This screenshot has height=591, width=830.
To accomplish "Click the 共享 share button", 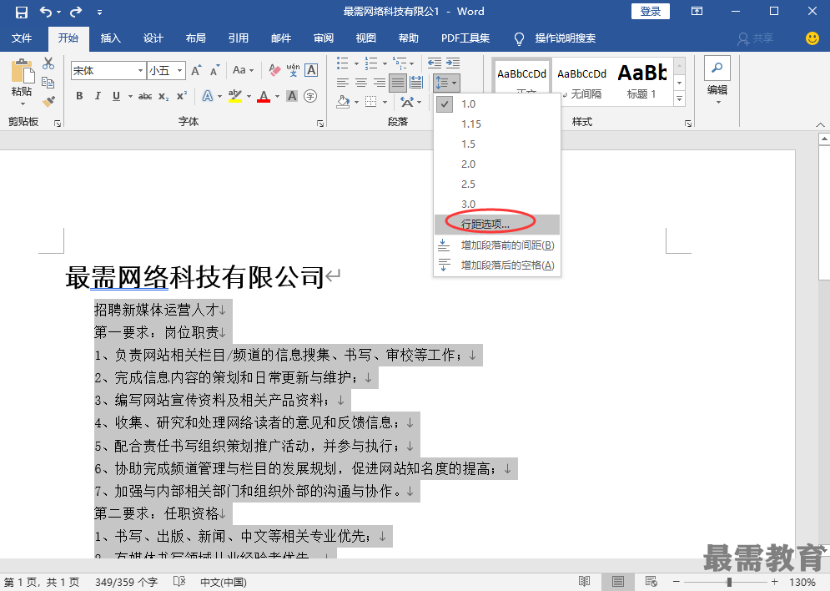I will [x=756, y=38].
